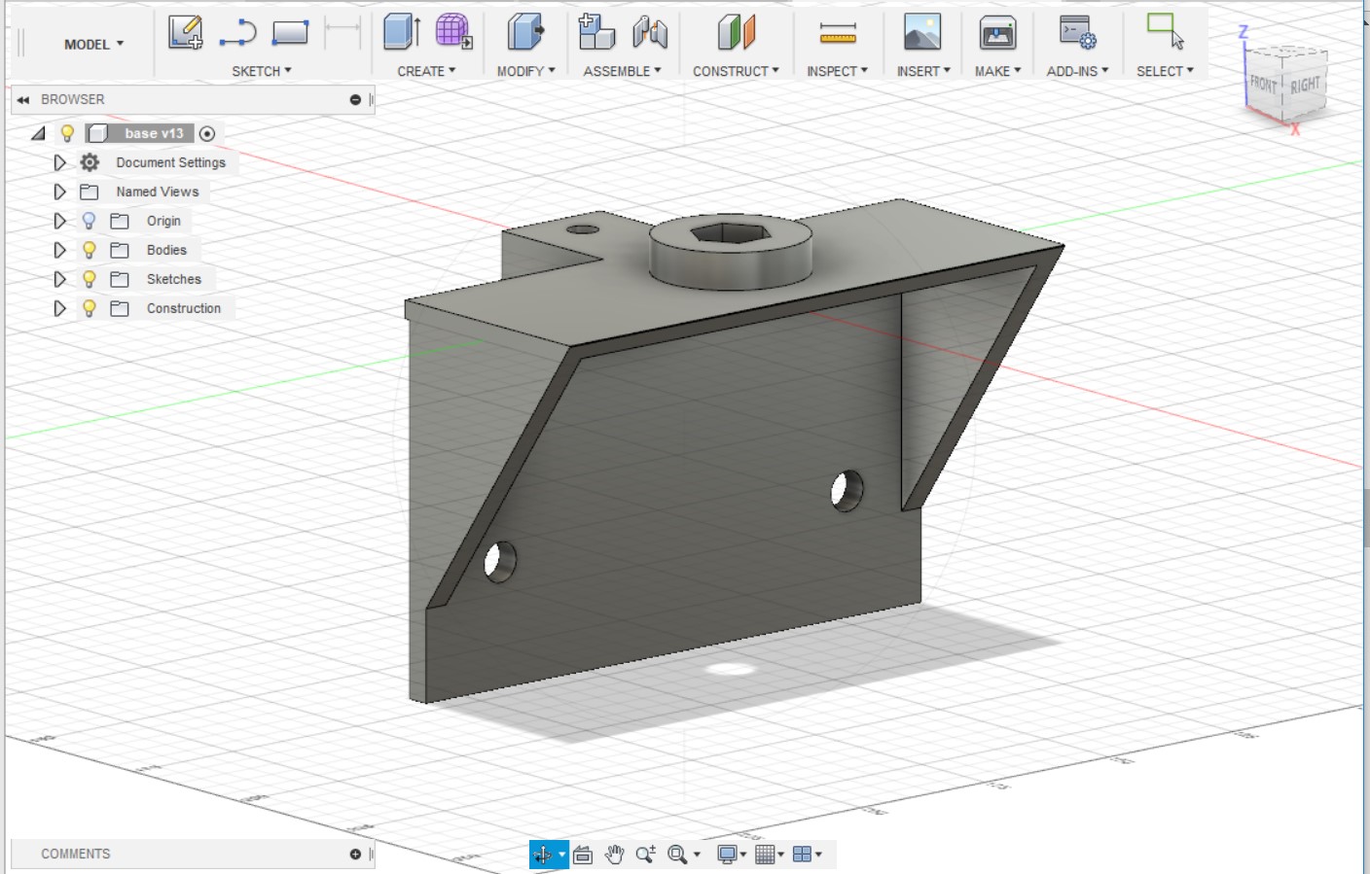The width and height of the screenshot is (1370, 874).
Task: Open the MODEL workspace dropdown
Action: coord(93,44)
